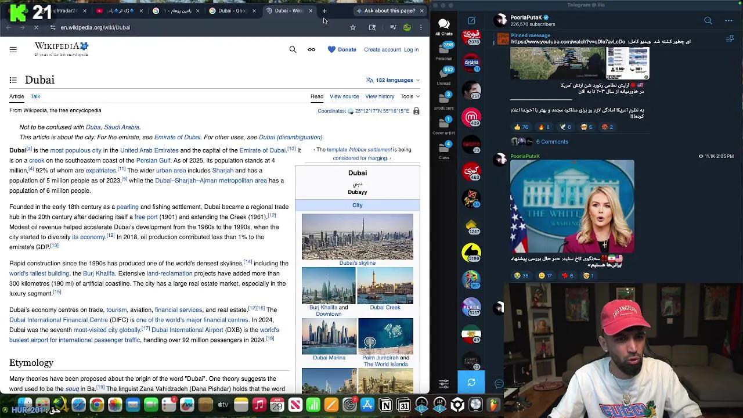The width and height of the screenshot is (743, 418).
Task: Click the page protection lock icon
Action: click(x=416, y=111)
